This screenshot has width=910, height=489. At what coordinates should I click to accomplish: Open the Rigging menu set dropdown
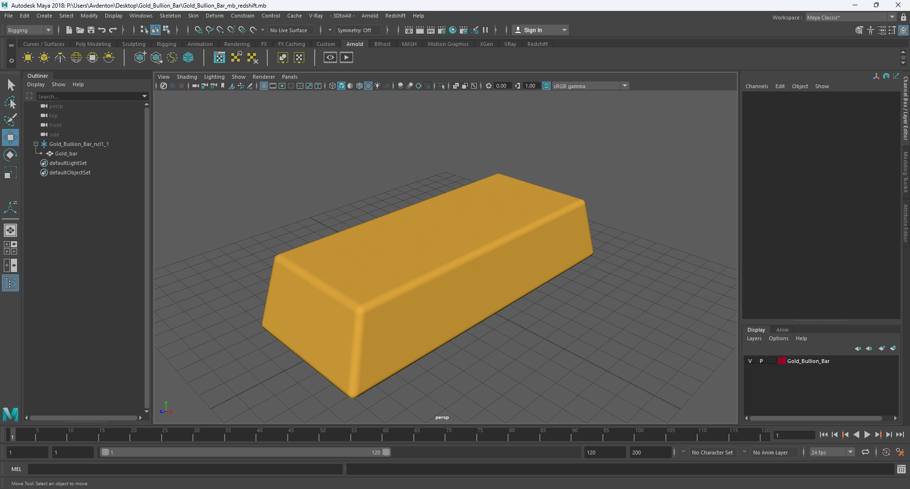[x=29, y=30]
